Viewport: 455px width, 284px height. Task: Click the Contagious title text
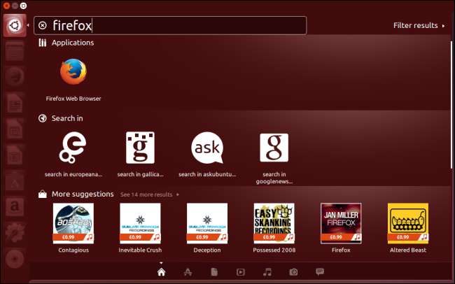pos(73,250)
